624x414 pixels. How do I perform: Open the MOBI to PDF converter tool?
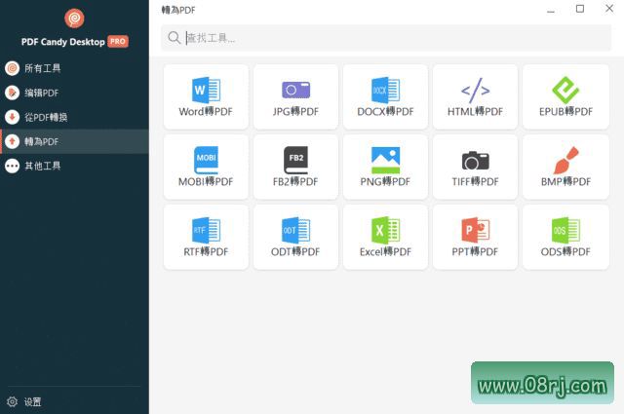[x=206, y=167]
